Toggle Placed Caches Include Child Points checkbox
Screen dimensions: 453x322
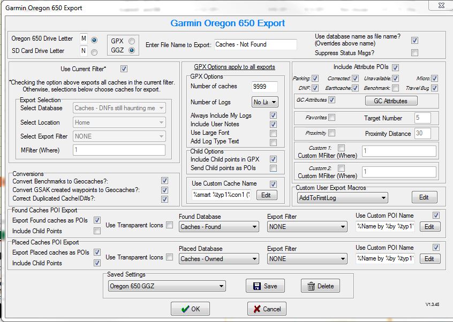[x=97, y=263]
